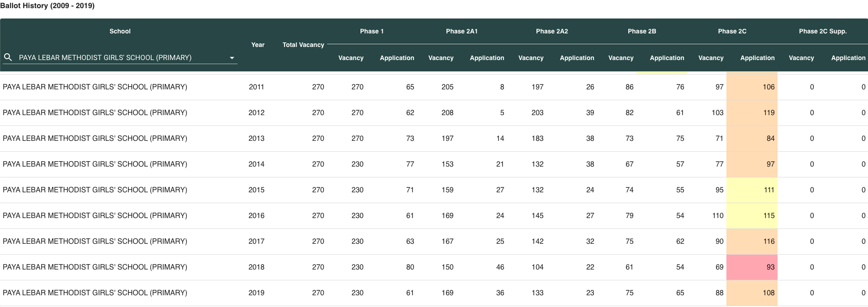
Task: Click the School column header
Action: pyautogui.click(x=120, y=31)
